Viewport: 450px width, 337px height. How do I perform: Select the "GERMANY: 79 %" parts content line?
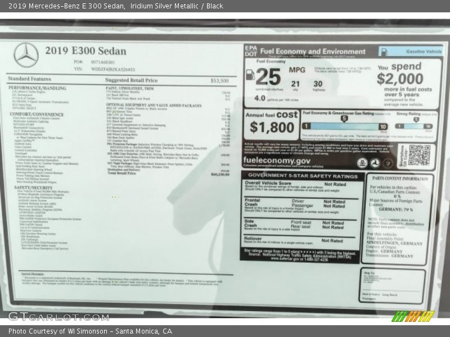tap(396, 210)
